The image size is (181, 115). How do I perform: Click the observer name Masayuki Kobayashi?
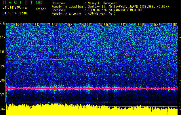click(103, 3)
